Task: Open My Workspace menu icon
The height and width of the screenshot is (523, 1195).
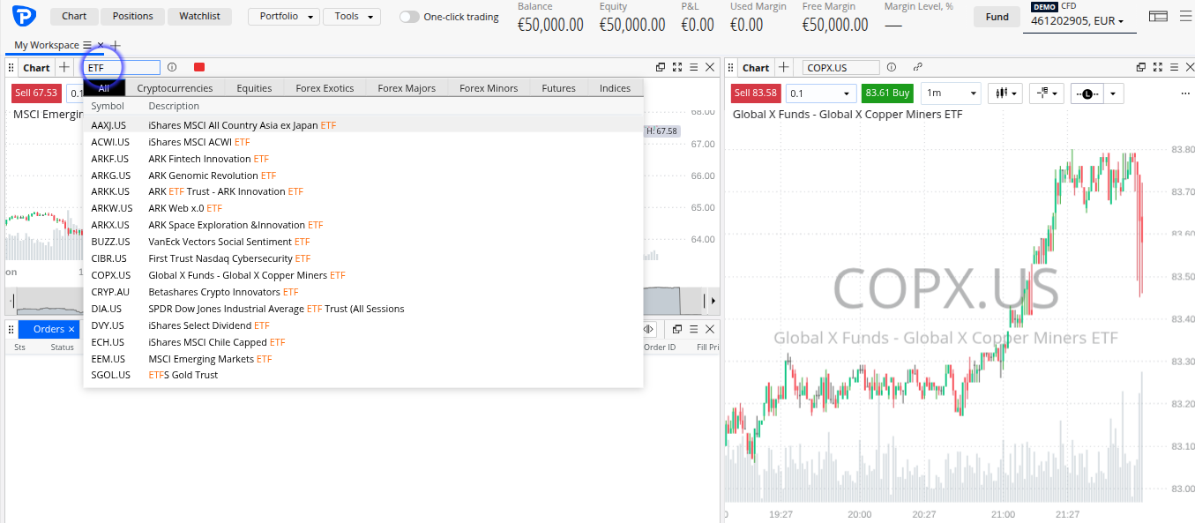Action: (x=86, y=45)
